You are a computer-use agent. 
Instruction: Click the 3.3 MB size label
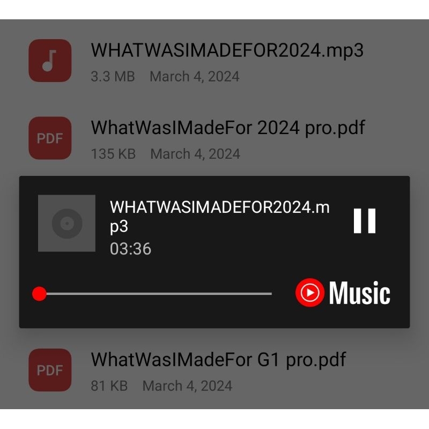[113, 77]
